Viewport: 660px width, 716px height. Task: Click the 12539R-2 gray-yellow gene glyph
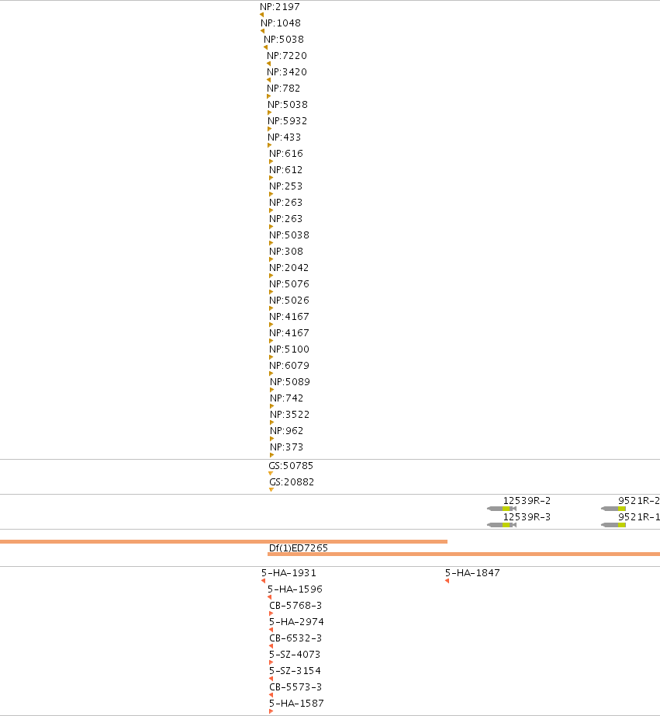pyautogui.click(x=502, y=509)
